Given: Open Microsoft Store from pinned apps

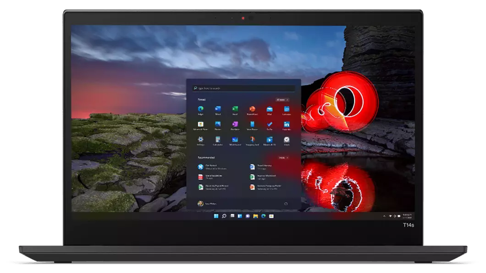Looking at the screenshot, I should point(200,124).
